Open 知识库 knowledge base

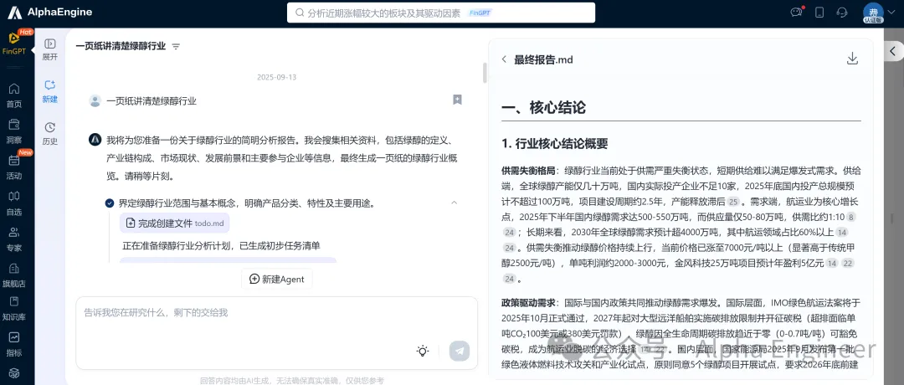[14, 308]
